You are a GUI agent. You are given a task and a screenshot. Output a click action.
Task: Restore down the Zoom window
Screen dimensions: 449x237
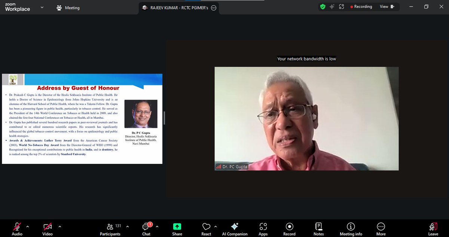pyautogui.click(x=426, y=7)
